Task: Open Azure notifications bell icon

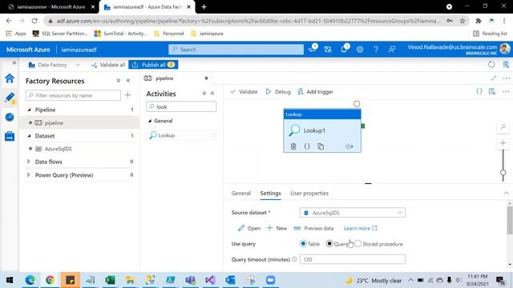Action: (x=344, y=50)
